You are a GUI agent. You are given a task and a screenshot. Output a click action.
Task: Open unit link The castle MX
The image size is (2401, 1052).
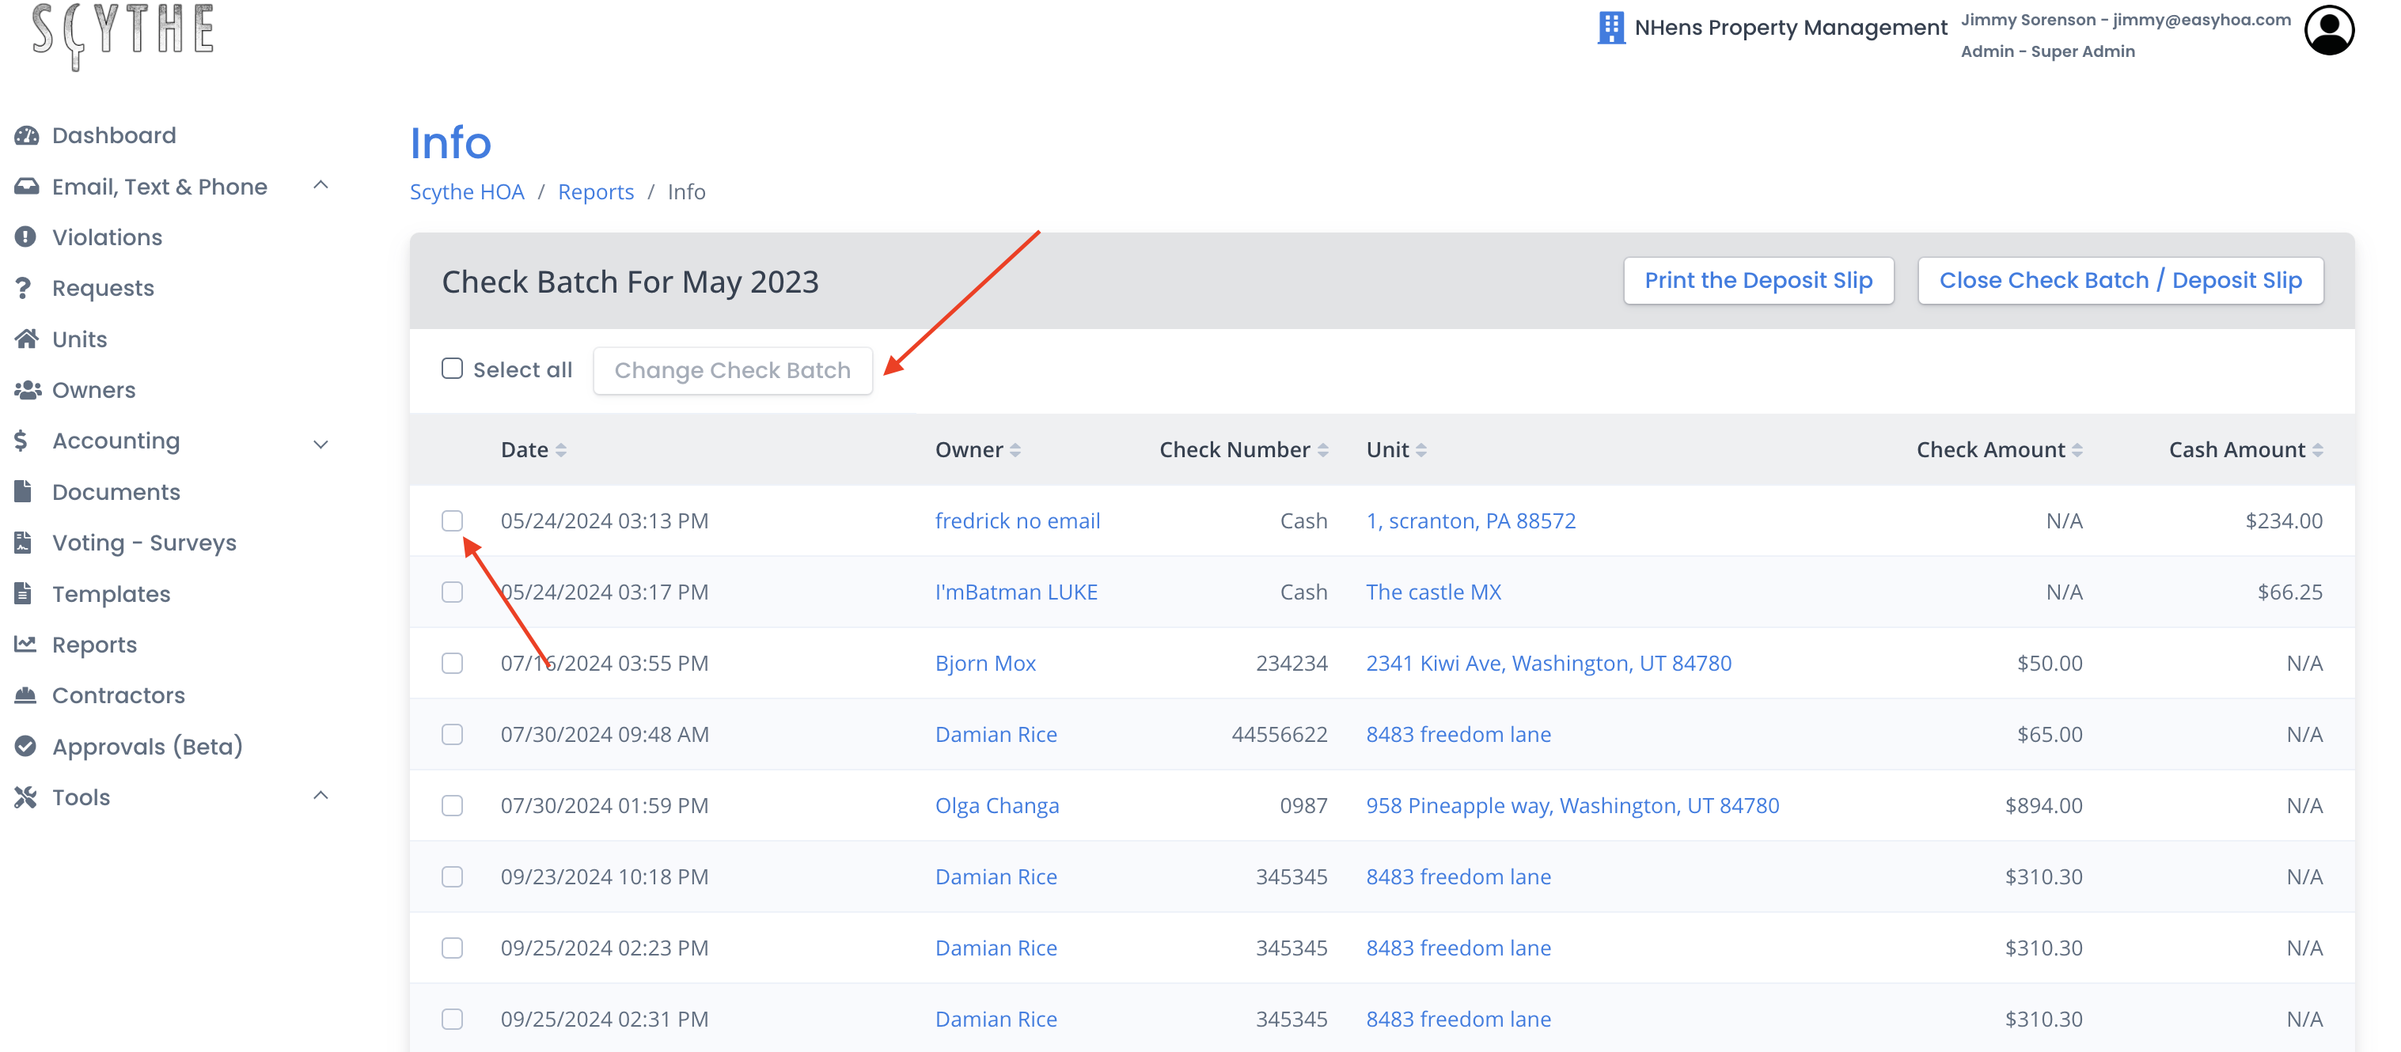pos(1433,592)
